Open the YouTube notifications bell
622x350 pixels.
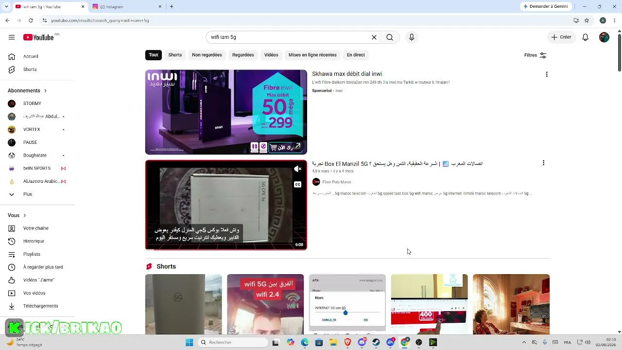point(586,37)
